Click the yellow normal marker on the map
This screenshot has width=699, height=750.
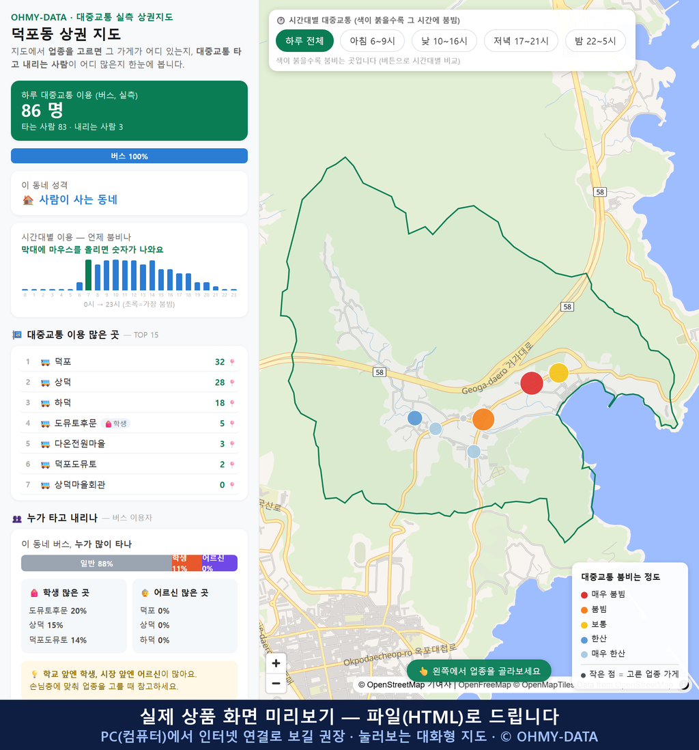(558, 373)
